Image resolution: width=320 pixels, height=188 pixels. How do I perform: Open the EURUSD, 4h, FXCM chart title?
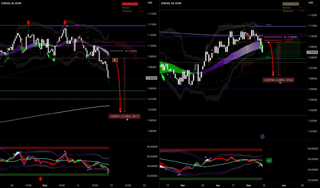click(11, 3)
